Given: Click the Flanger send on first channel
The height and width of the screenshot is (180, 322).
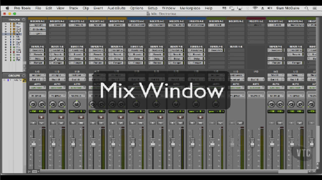Looking at the screenshot, I should (37, 63).
